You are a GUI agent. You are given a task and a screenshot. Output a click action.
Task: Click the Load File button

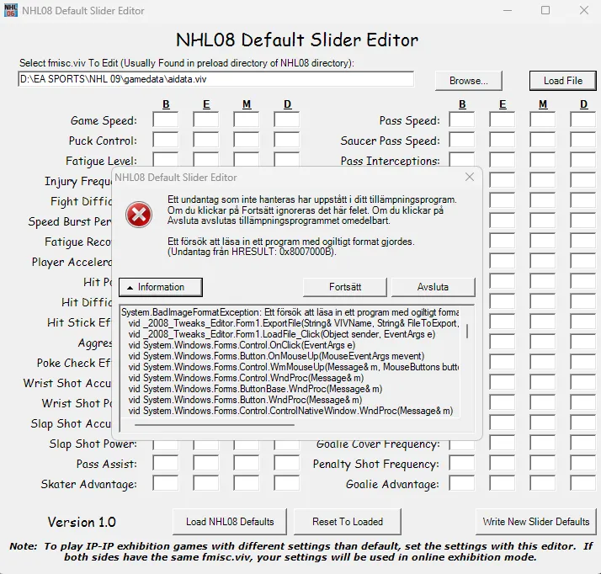(x=563, y=81)
